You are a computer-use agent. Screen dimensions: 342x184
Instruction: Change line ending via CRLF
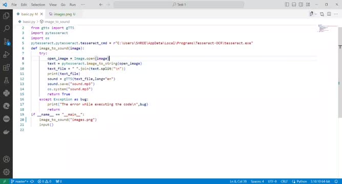tap(284, 181)
